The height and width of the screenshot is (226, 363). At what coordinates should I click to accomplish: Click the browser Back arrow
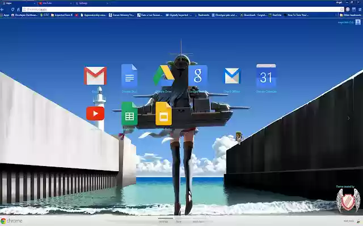pos(2,10)
